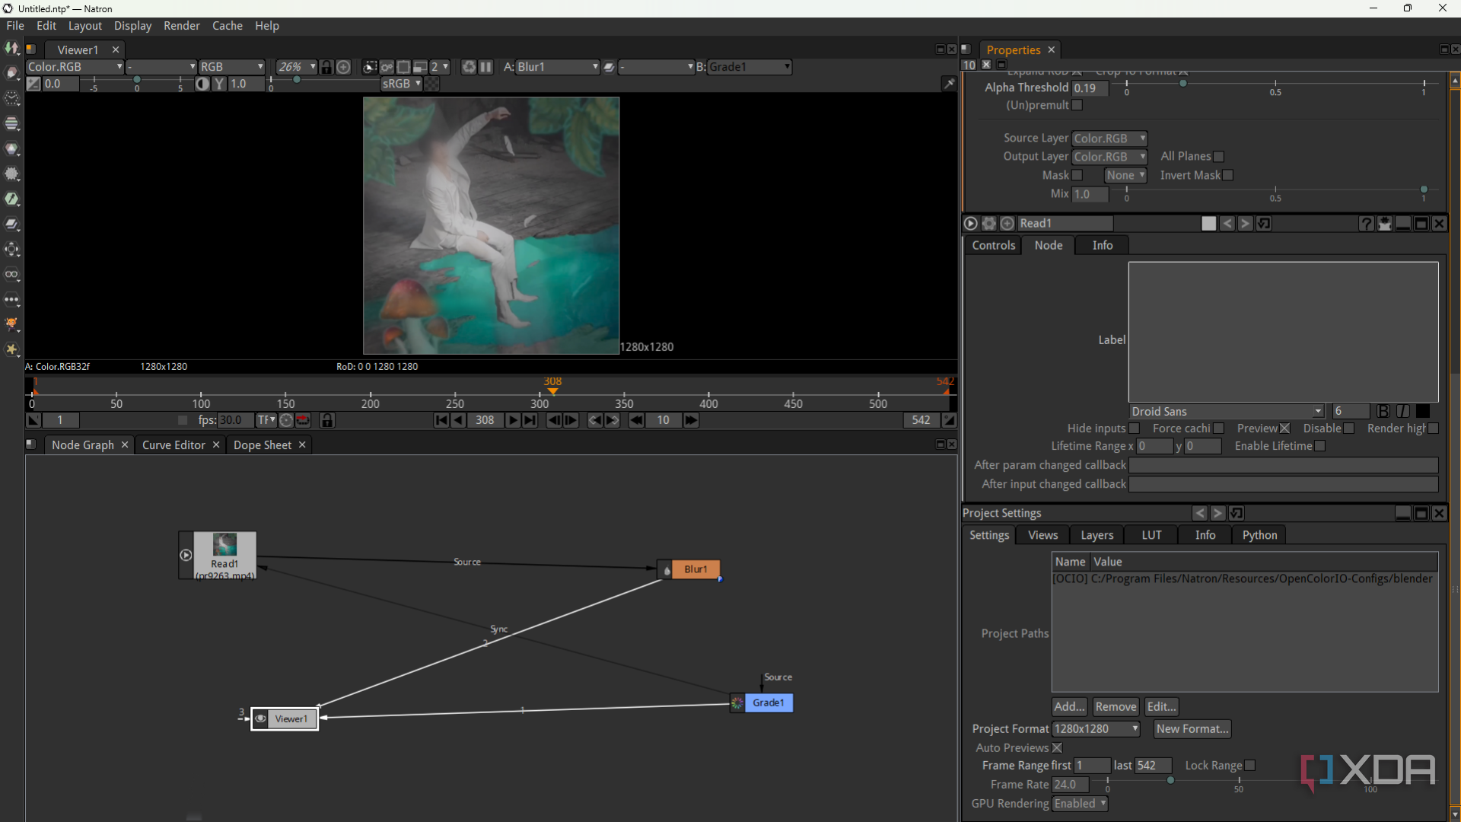Open the Droid Sans font dropdown
The width and height of the screenshot is (1461, 822).
[x=1227, y=412]
